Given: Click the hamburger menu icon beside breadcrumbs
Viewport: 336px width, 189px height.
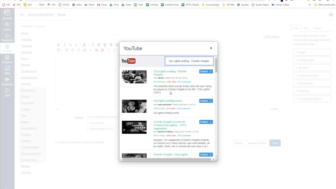Looking at the screenshot, I should 22,15.
